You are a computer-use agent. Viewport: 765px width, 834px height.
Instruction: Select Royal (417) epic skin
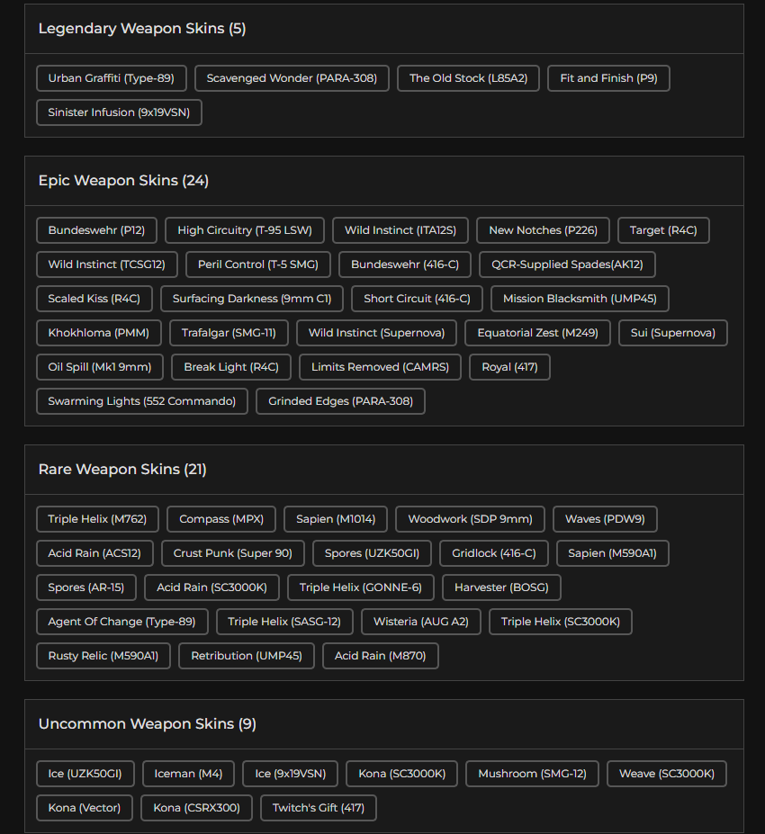click(509, 367)
